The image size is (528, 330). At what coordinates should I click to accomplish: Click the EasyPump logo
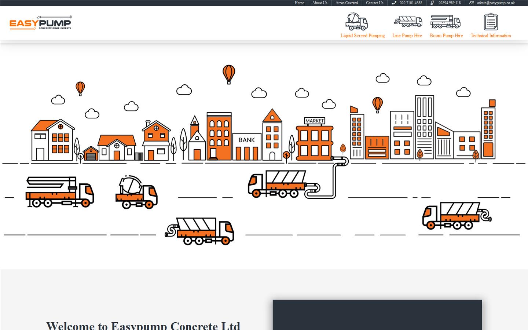point(40,23)
